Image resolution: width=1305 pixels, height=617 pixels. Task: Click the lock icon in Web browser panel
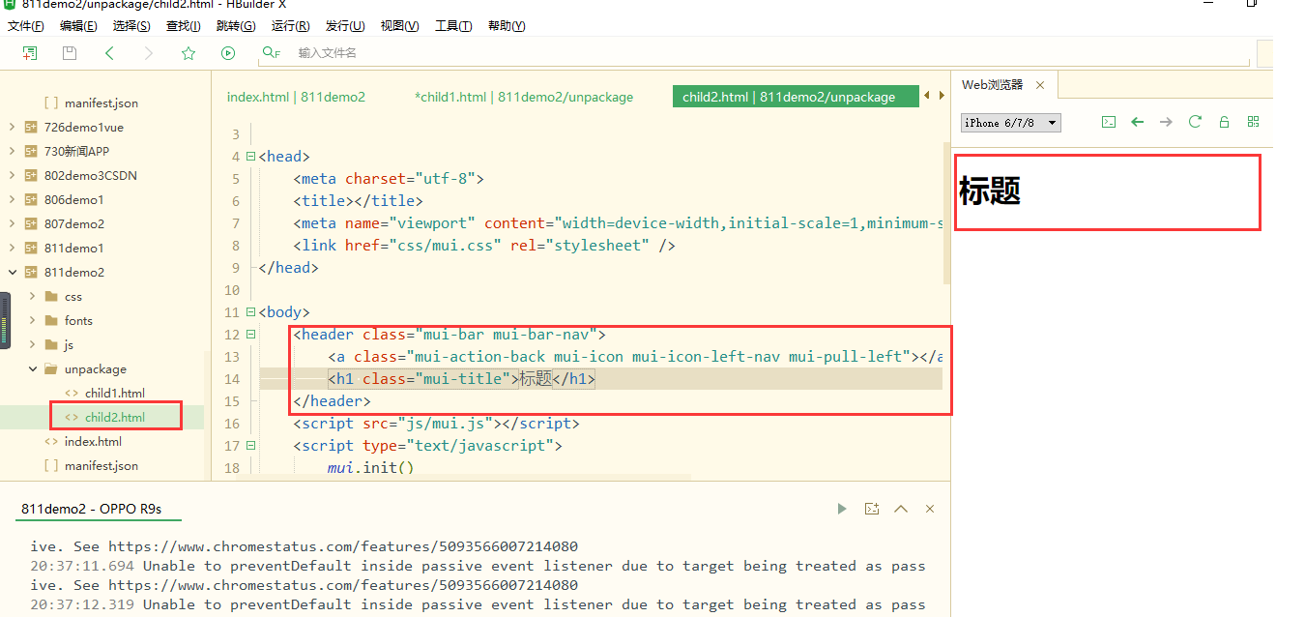tap(1224, 122)
